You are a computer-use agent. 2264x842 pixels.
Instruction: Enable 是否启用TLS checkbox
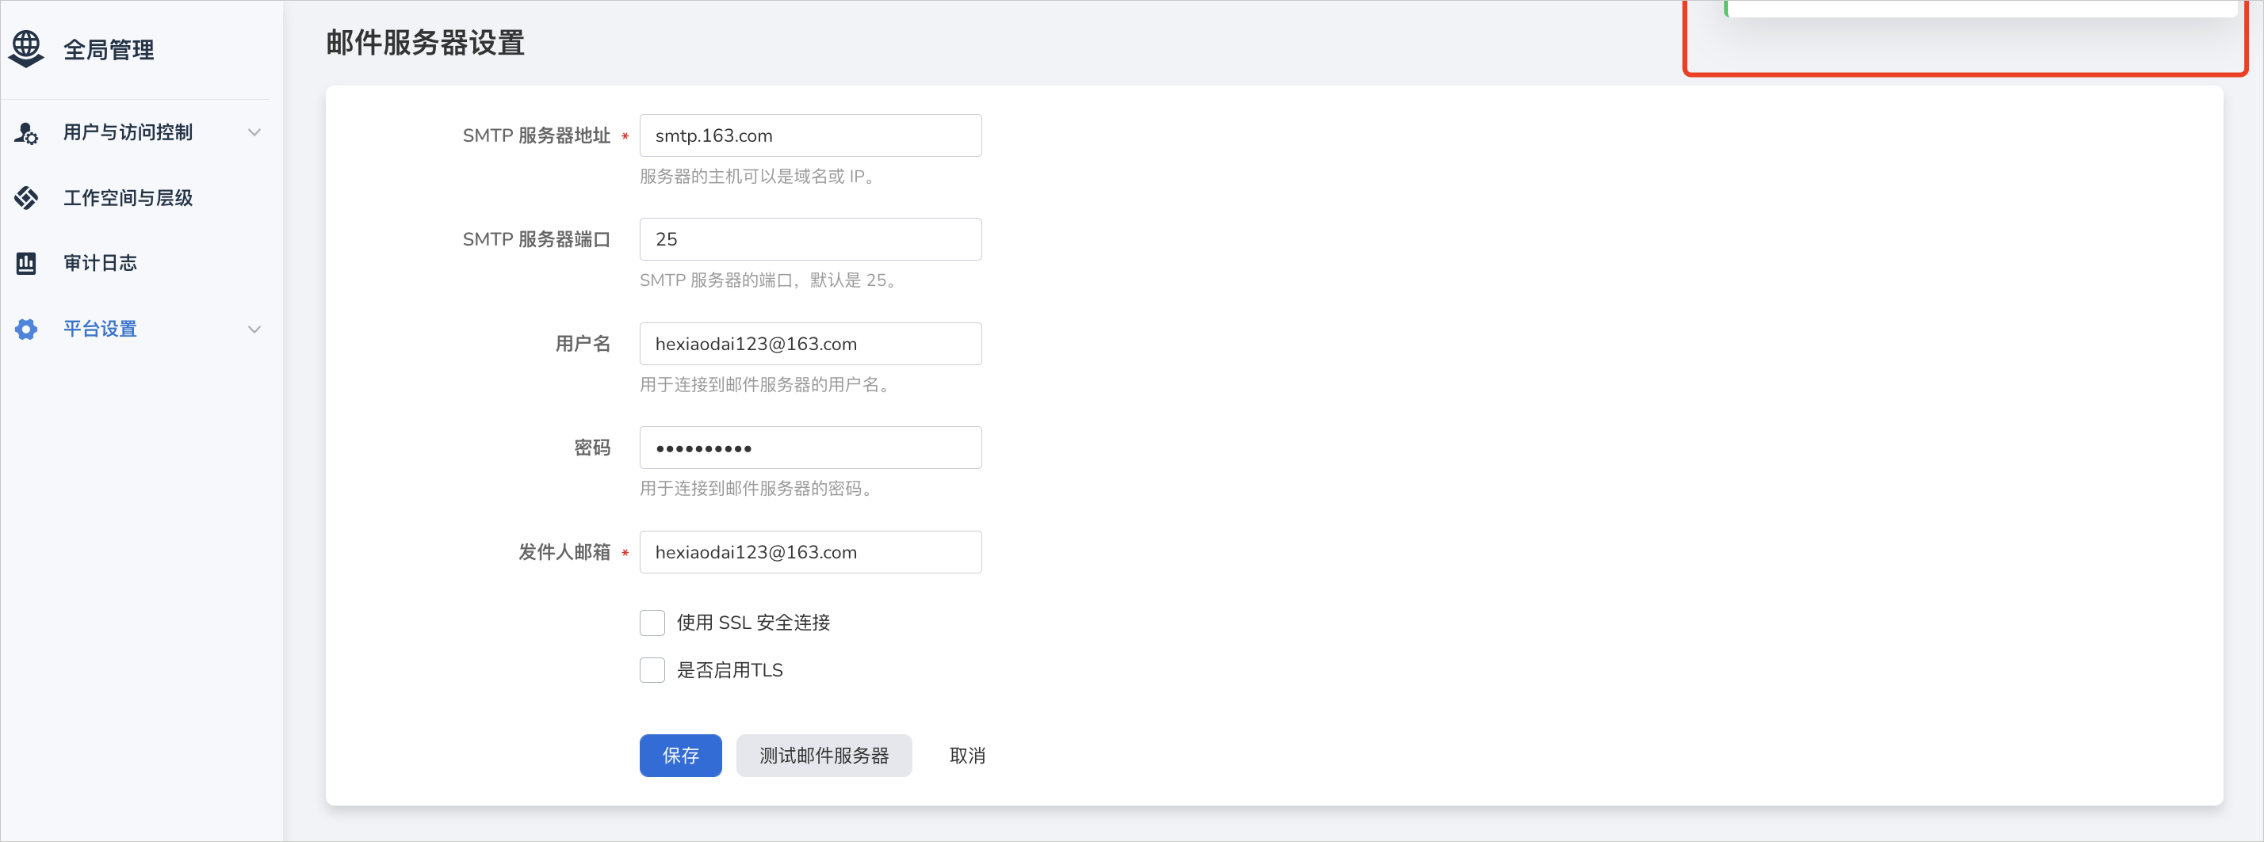pyautogui.click(x=652, y=670)
